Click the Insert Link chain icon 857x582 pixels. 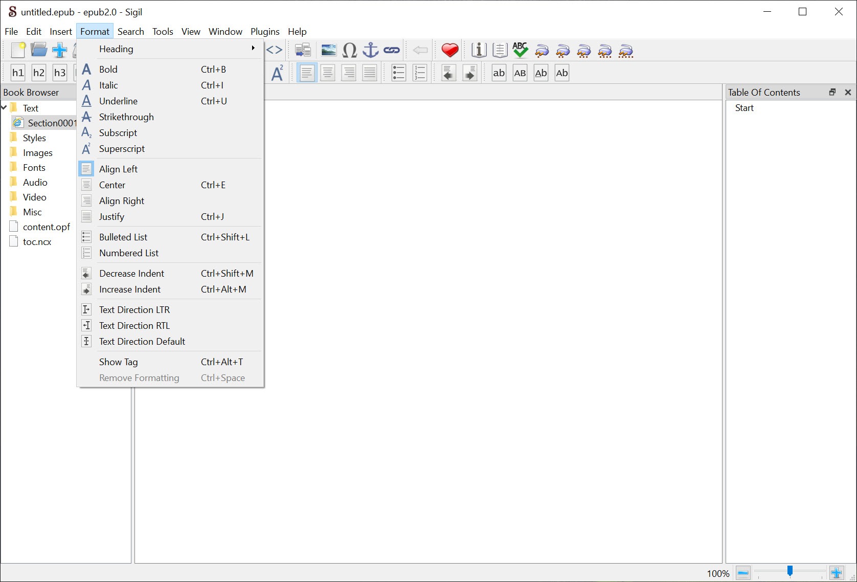coord(392,50)
